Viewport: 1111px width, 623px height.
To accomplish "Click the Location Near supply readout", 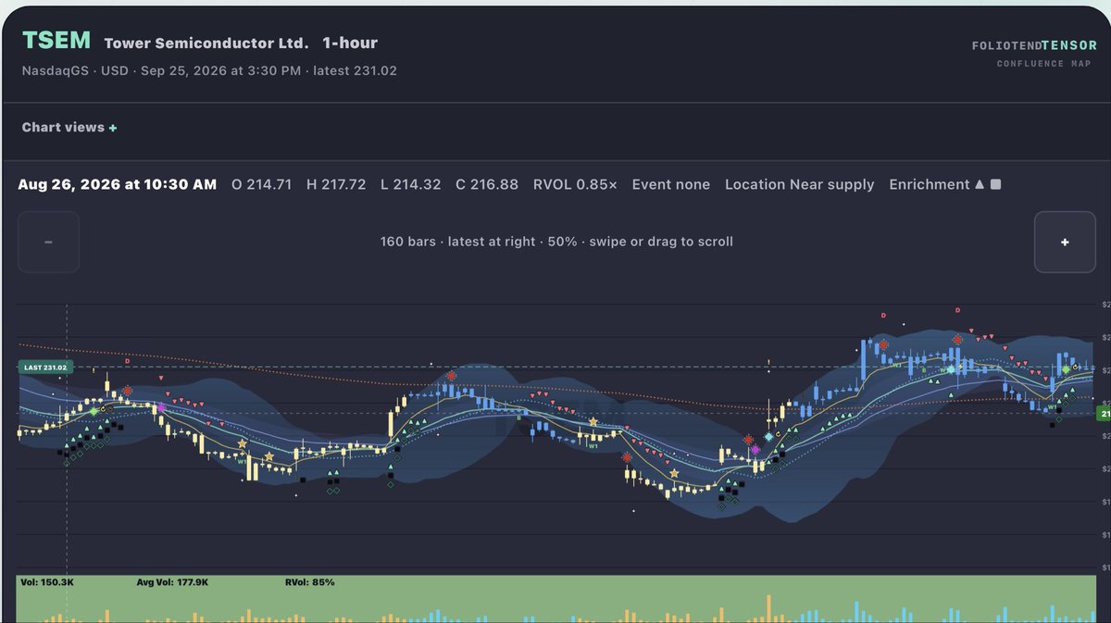I will (x=800, y=184).
